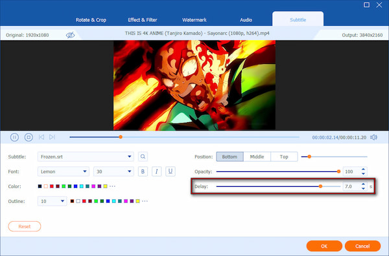Set subtitle position to Bottom
This screenshot has height=256, width=389.
(x=230, y=156)
